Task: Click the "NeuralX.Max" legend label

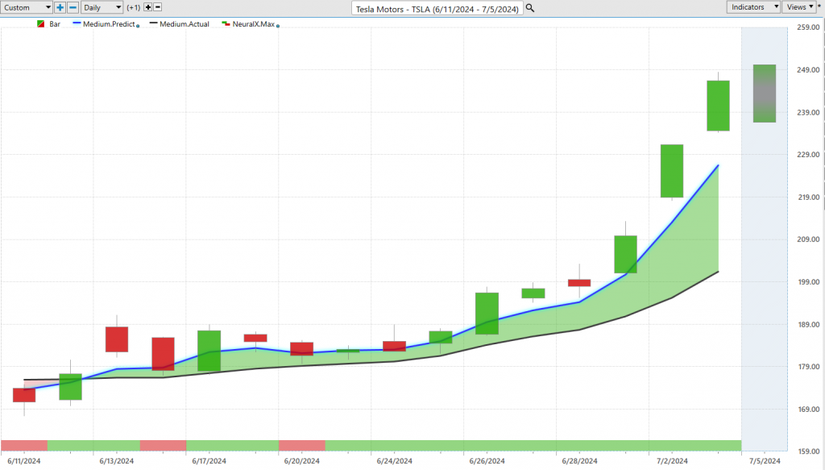Action: tap(254, 24)
